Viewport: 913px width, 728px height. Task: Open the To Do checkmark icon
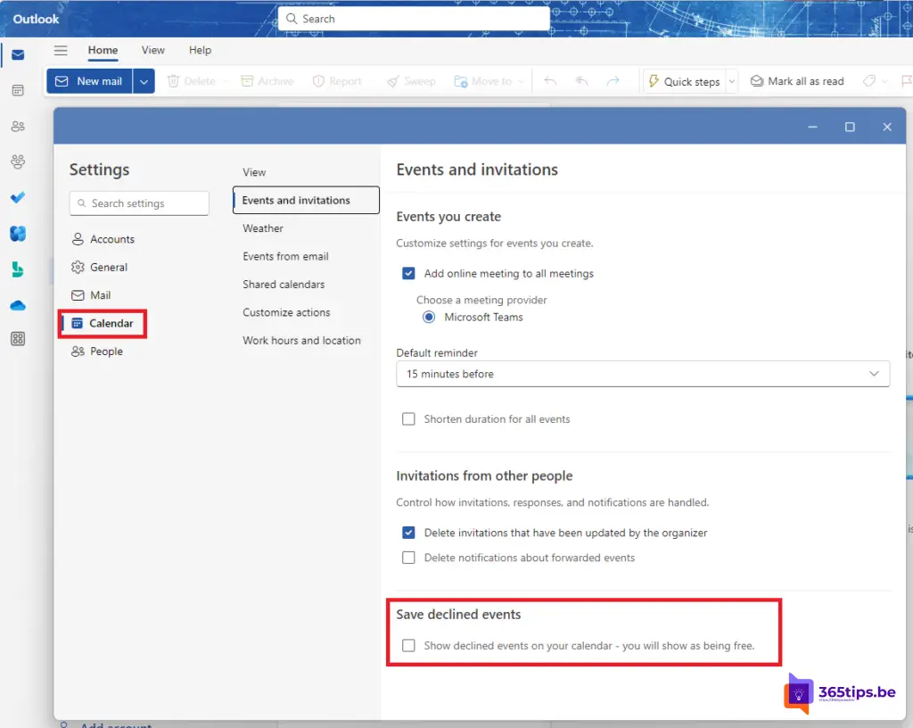(x=18, y=197)
